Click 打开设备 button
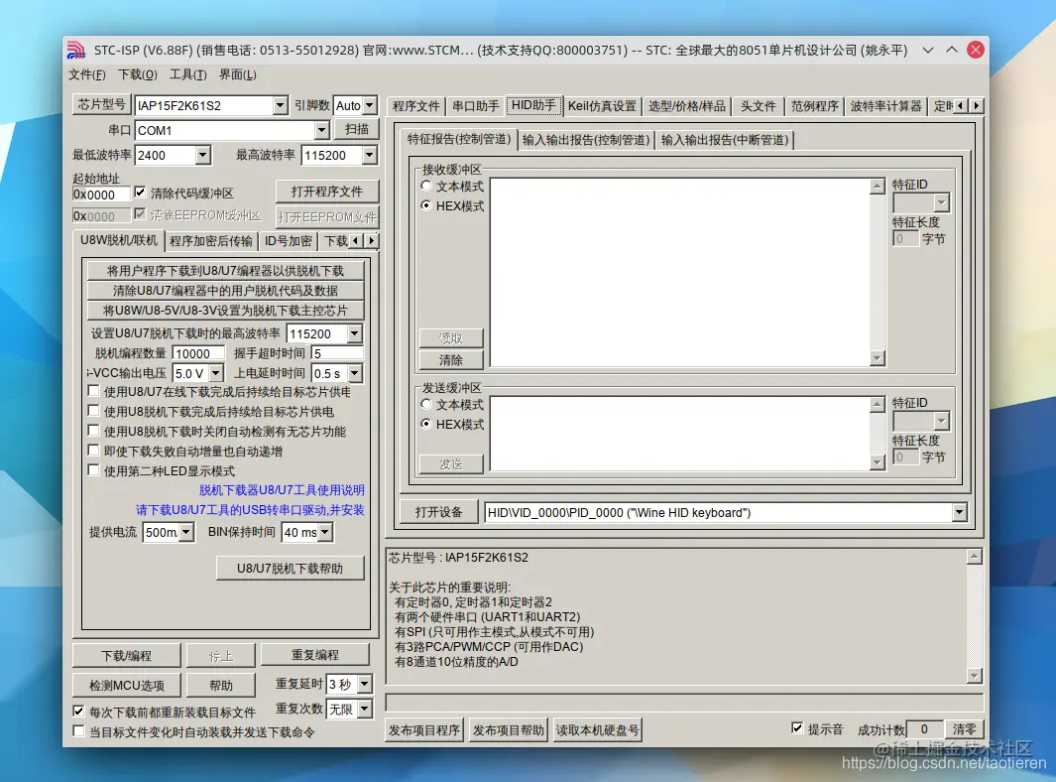 coord(438,512)
